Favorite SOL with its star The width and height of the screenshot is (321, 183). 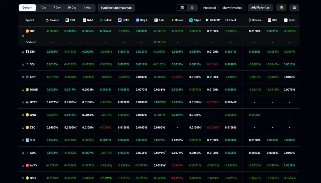23,64
